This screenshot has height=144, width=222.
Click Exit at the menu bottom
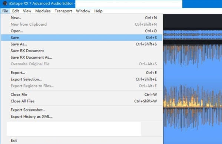click(x=82, y=140)
